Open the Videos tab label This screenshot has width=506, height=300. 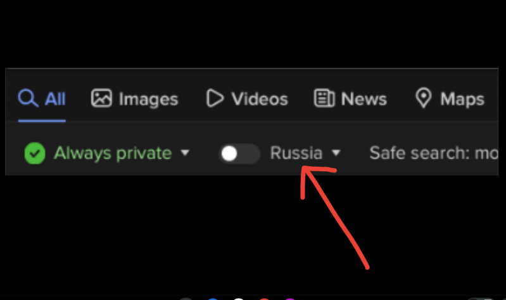260,99
